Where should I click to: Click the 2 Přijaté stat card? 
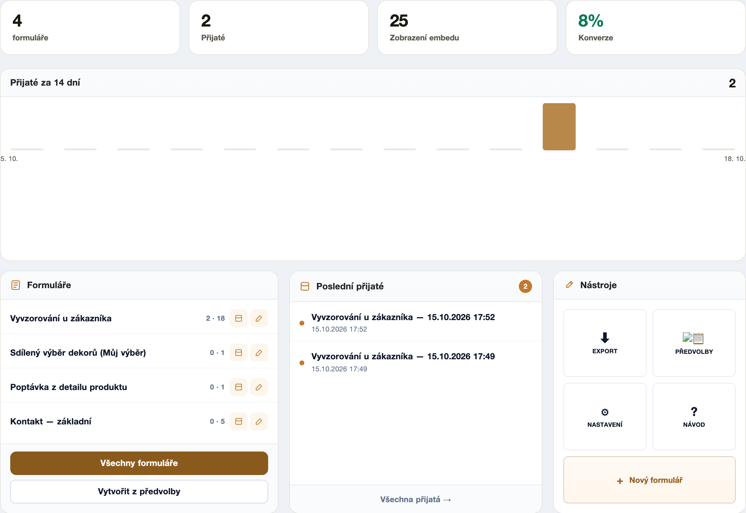[279, 27]
